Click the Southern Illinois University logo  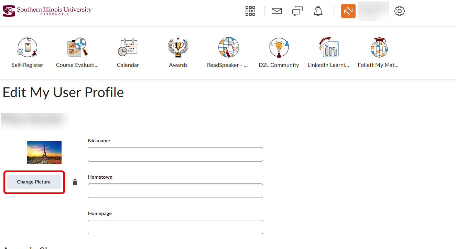pos(47,10)
